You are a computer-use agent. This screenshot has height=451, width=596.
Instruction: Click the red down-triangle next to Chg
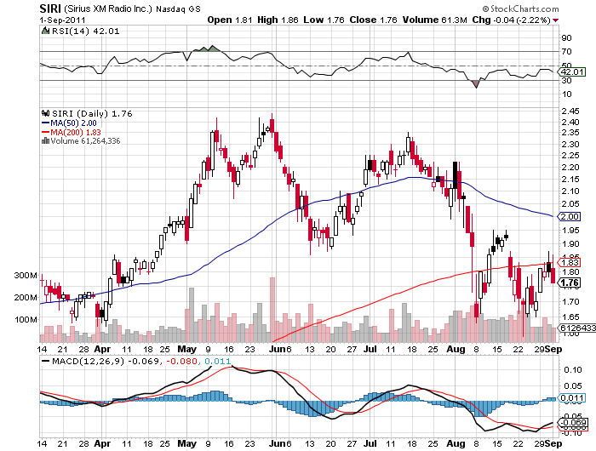pyautogui.click(x=555, y=20)
